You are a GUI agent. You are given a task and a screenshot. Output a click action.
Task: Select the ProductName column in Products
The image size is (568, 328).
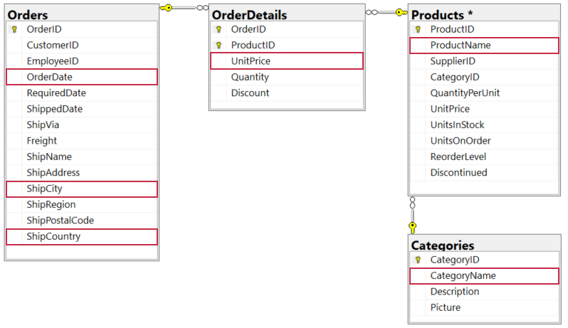pos(484,46)
